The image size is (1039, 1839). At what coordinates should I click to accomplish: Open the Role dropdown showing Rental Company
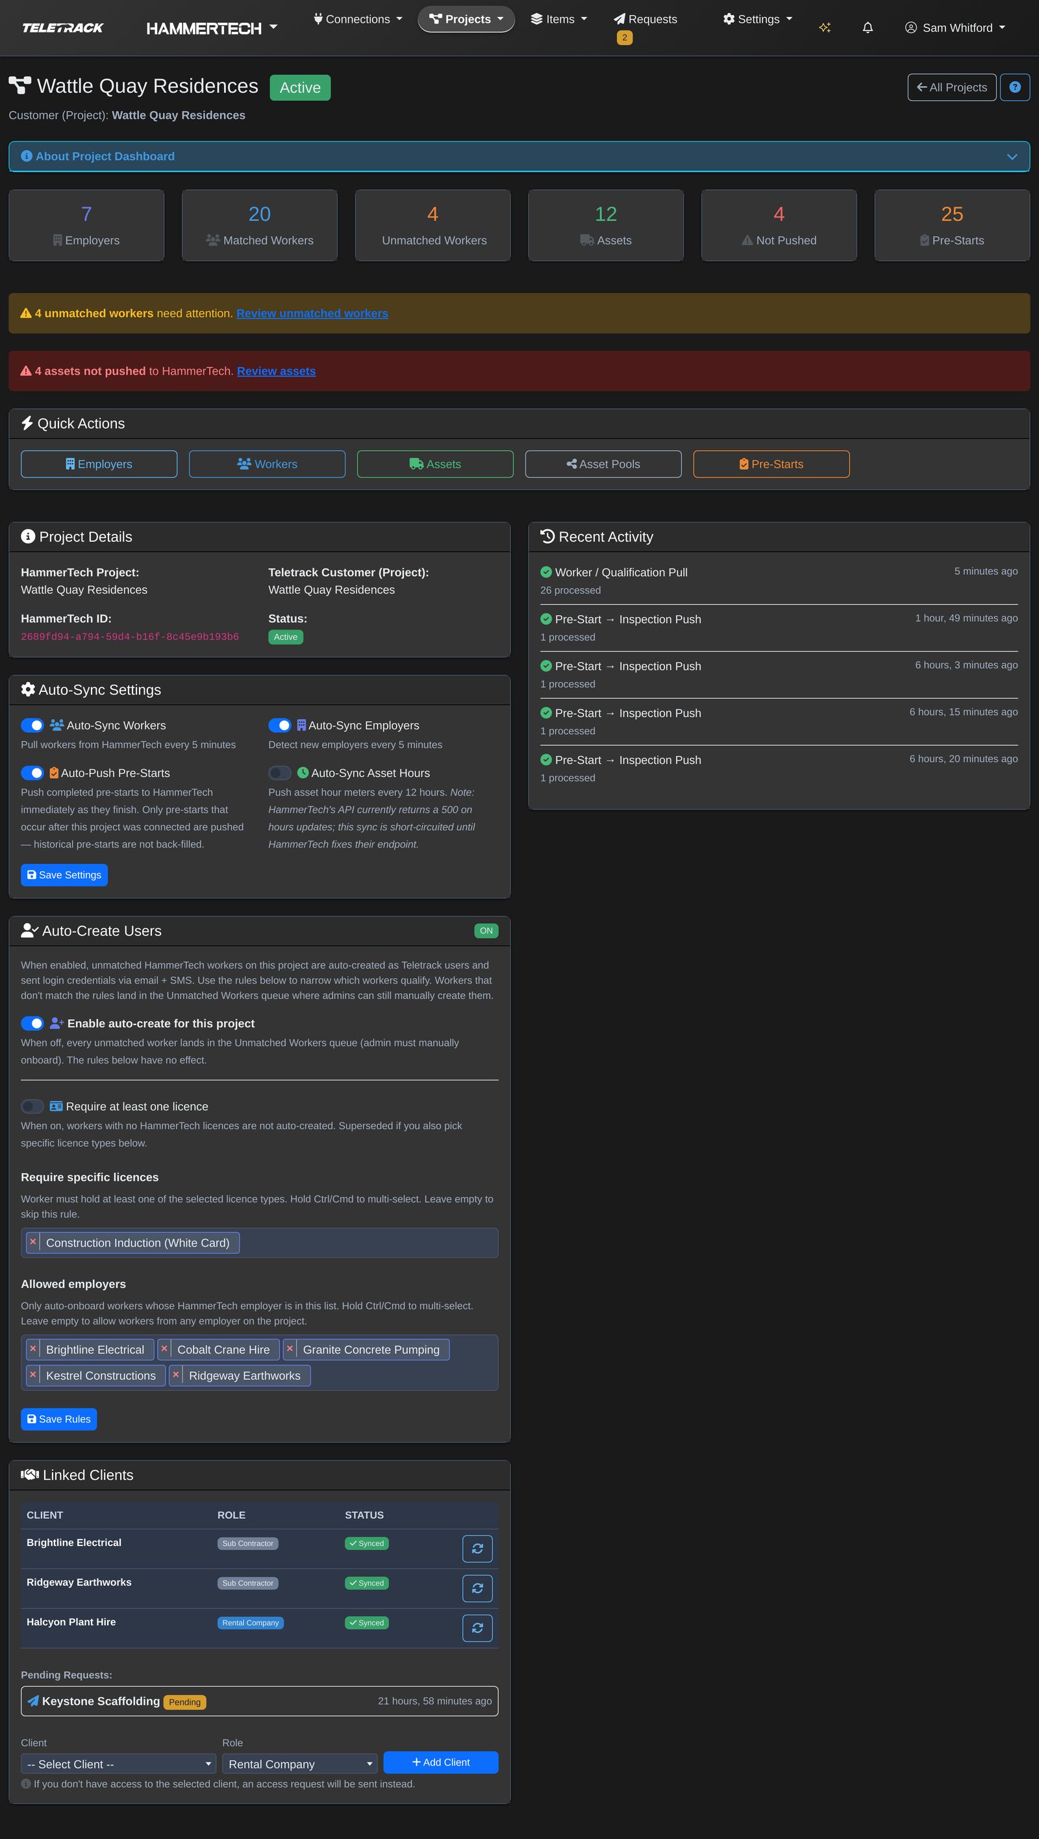(300, 1764)
